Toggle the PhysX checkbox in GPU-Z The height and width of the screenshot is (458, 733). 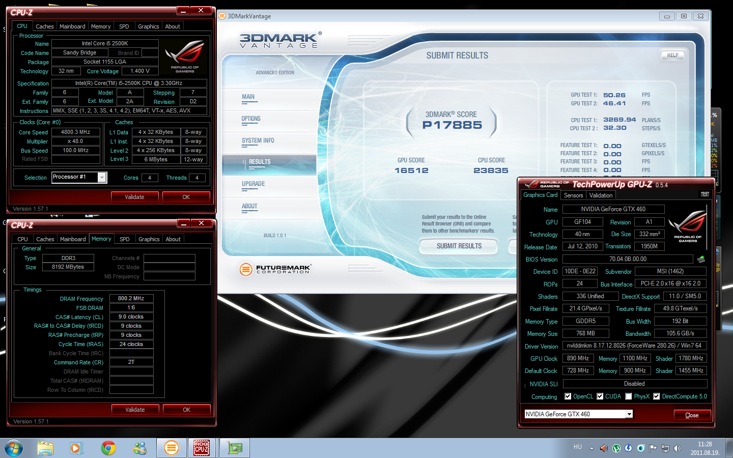click(x=629, y=396)
